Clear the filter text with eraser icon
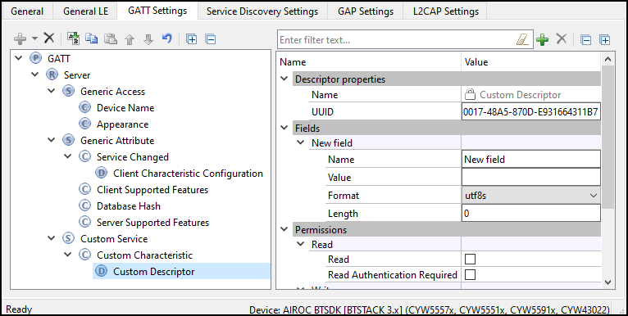Image resolution: width=628 pixels, height=316 pixels. [522, 39]
